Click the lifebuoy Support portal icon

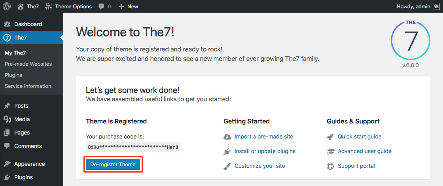[331, 166]
